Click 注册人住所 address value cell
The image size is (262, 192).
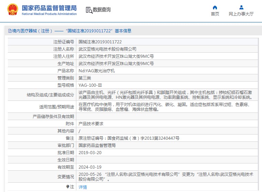[x=116, y=56]
